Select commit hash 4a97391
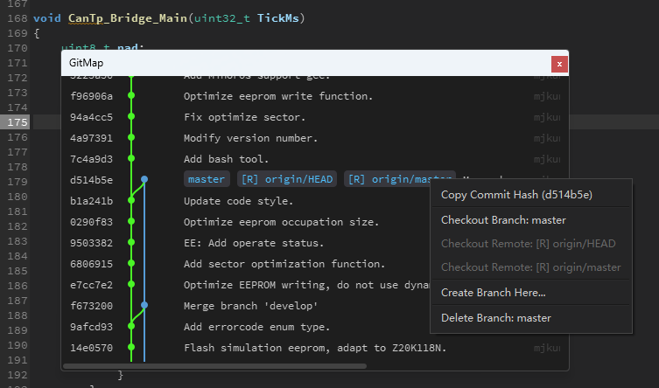 pos(91,138)
